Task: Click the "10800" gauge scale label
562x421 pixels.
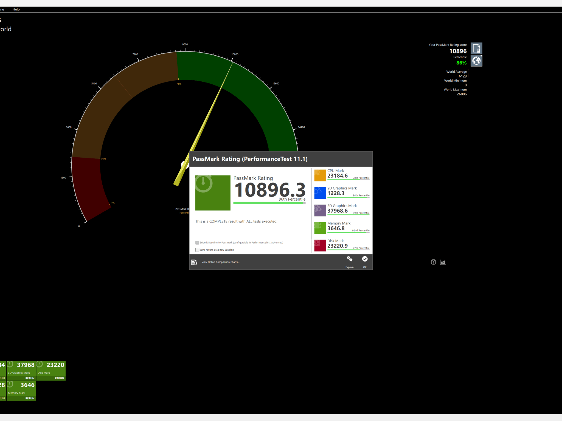Action: [x=235, y=54]
